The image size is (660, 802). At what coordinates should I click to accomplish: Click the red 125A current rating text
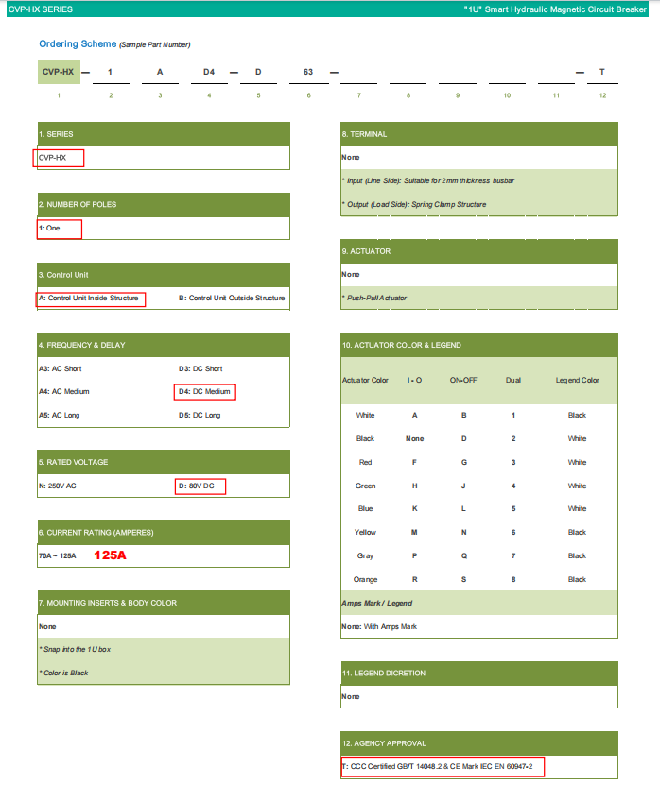110,555
